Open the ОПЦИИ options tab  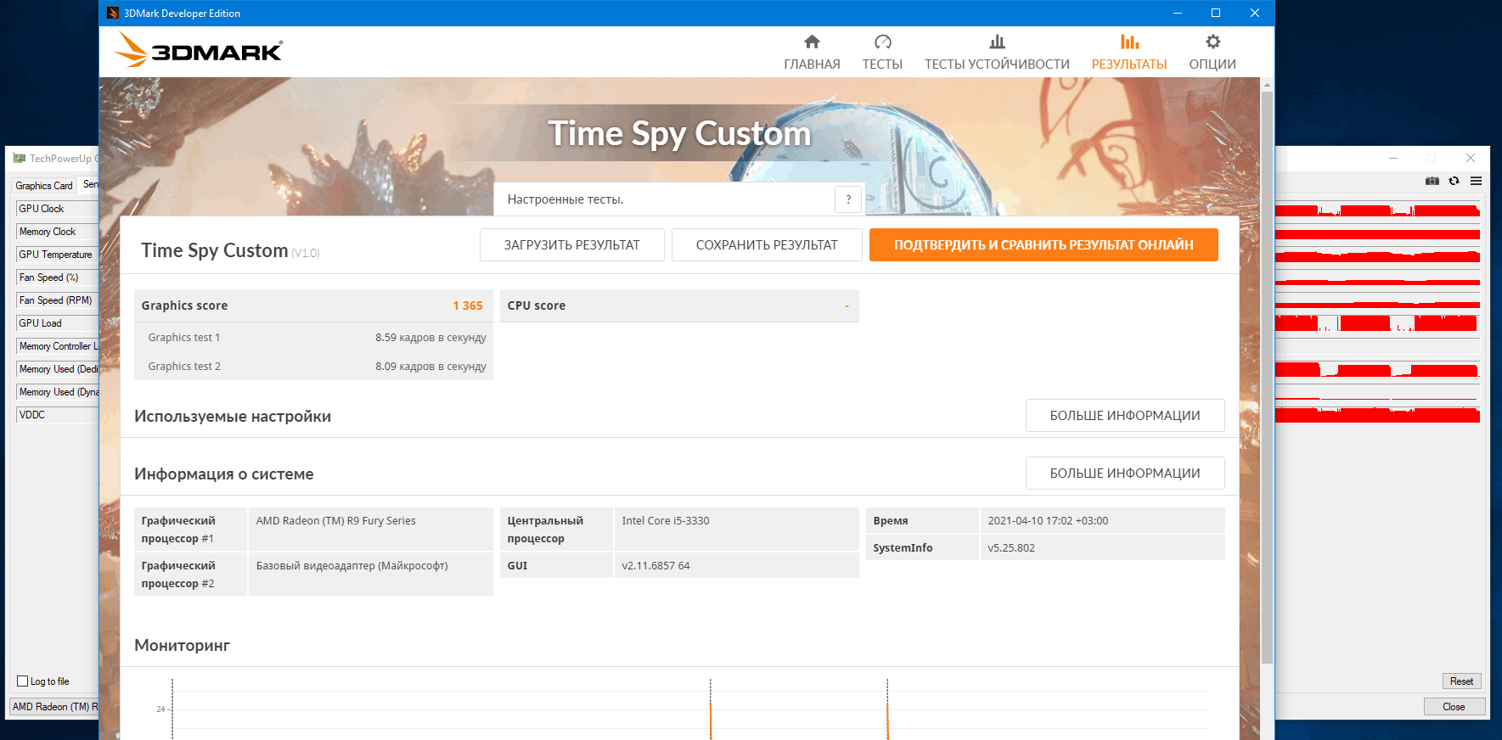click(1212, 53)
